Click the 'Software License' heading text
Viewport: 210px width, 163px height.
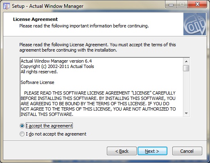coord(37,82)
